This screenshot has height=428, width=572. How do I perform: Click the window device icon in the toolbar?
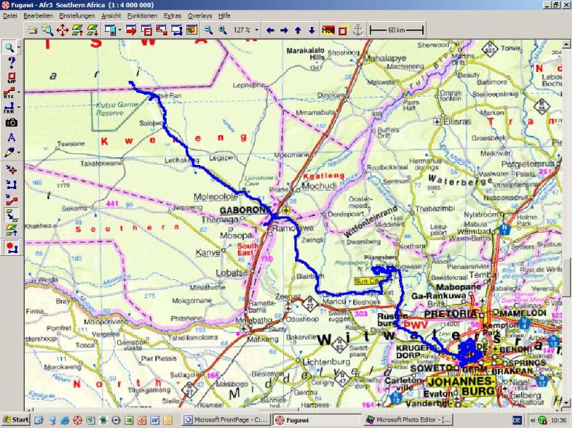tap(109, 30)
